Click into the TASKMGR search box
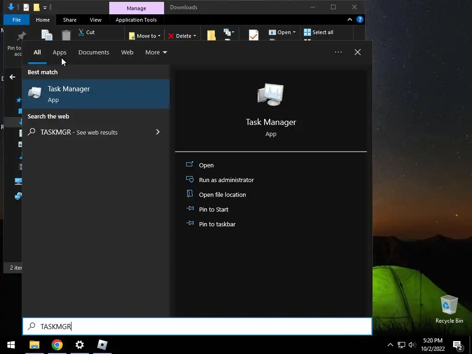Viewport: 472px width, 354px height. click(197, 326)
